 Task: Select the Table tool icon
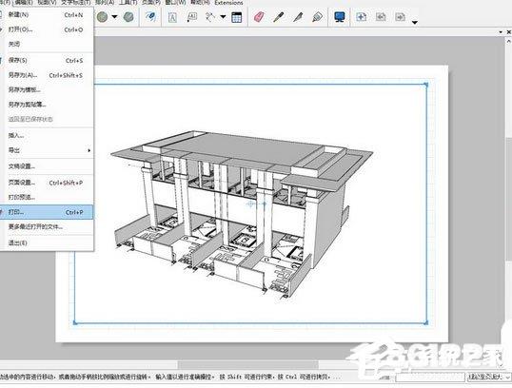[236, 17]
